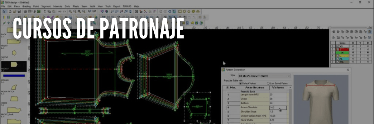Viewport: 374px width, 124px height.
Task: Click the Undo arrow icon
Action: tap(60, 11)
